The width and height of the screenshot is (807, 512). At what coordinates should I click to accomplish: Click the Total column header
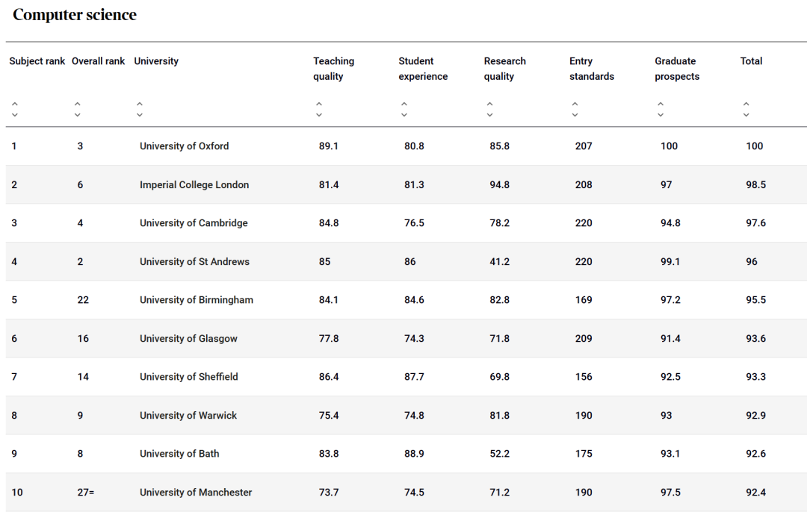coord(751,61)
